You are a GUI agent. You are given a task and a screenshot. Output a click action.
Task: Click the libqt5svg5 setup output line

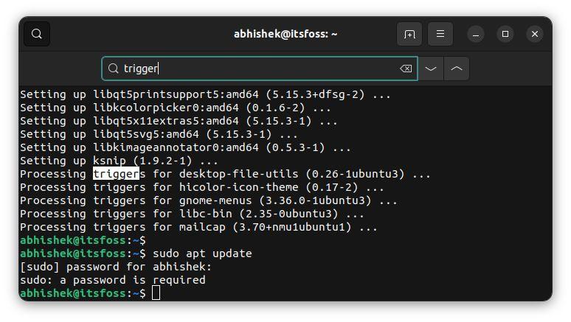tap(159, 134)
